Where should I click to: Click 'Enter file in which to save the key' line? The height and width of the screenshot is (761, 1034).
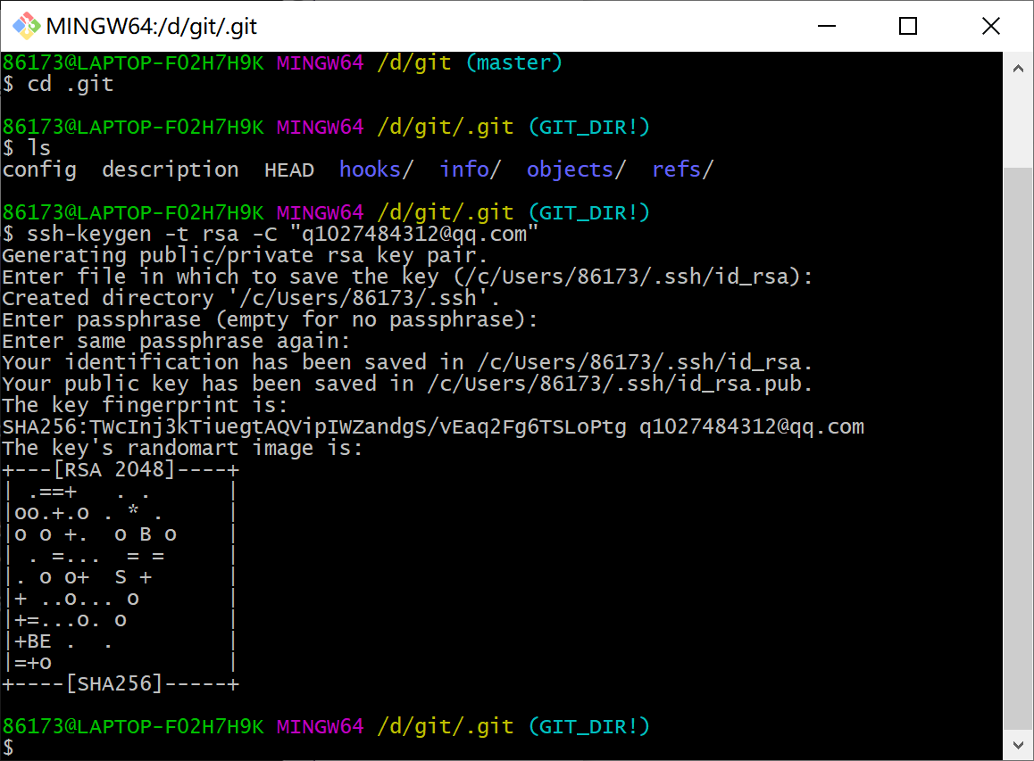pyautogui.click(x=407, y=277)
